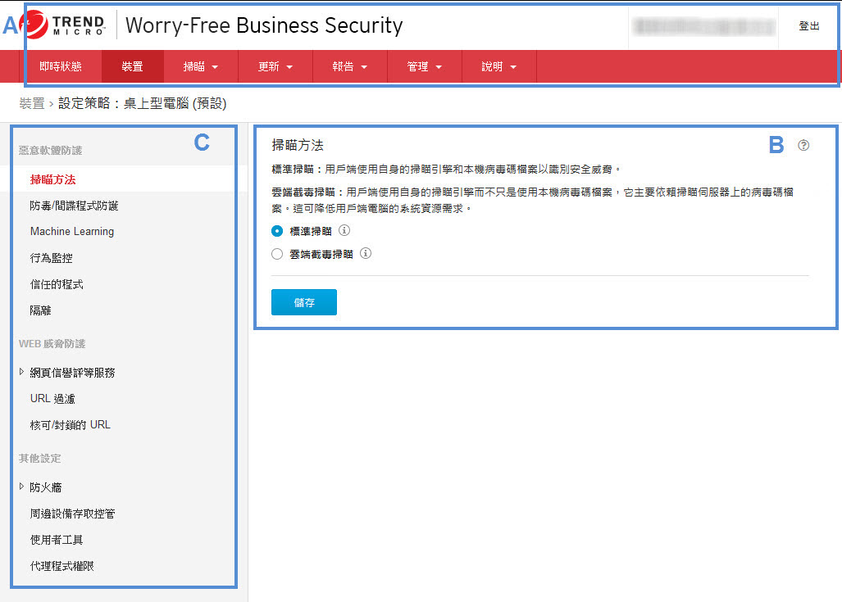Open the 掃瞄 dropdown menu
The image size is (842, 602).
point(201,67)
